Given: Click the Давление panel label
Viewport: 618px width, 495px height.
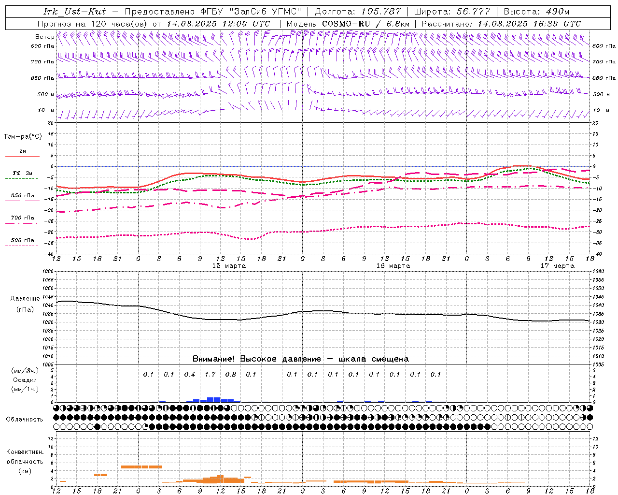Looking at the screenshot, I should click(25, 299).
